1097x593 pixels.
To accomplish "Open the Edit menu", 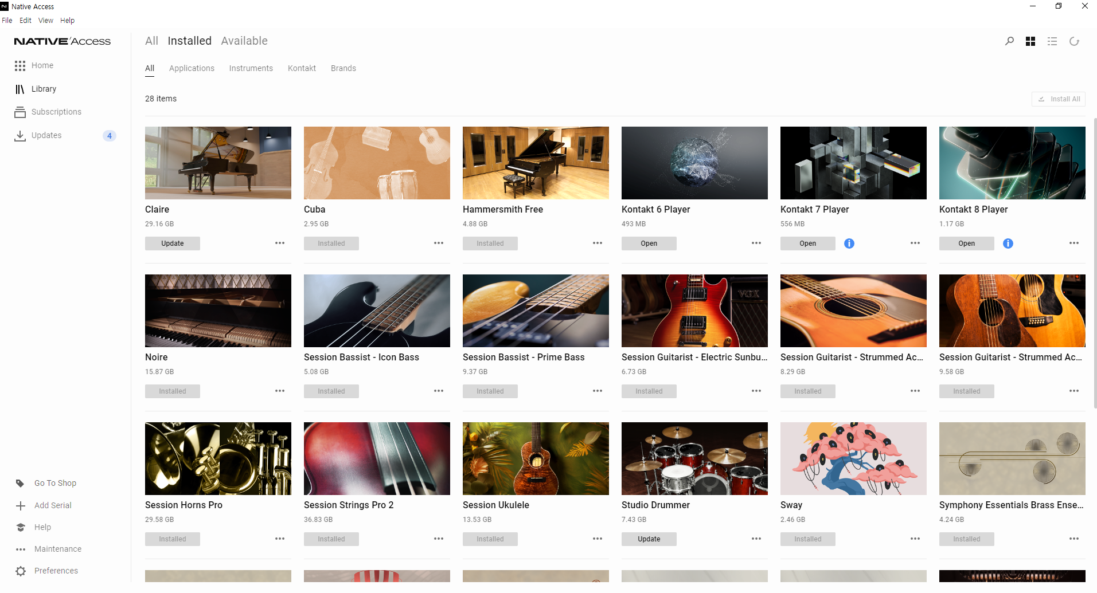I will tap(25, 20).
